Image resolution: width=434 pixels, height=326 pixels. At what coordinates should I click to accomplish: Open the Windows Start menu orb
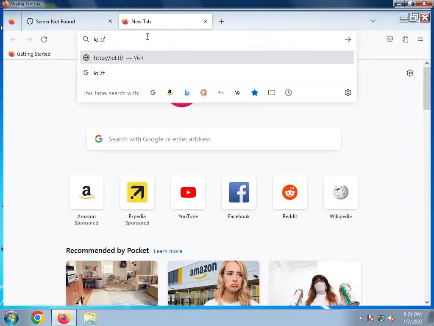coord(11,318)
